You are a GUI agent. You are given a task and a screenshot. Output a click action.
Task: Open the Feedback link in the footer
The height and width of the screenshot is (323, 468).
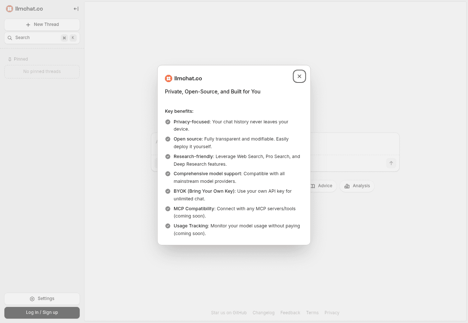(290, 313)
